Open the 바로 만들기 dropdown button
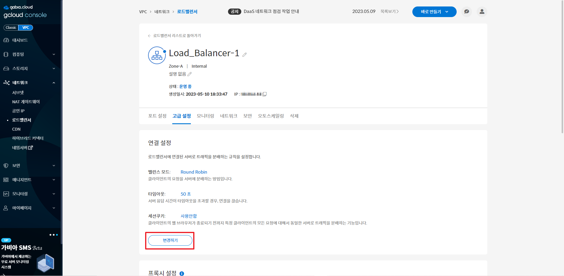 pos(434,12)
